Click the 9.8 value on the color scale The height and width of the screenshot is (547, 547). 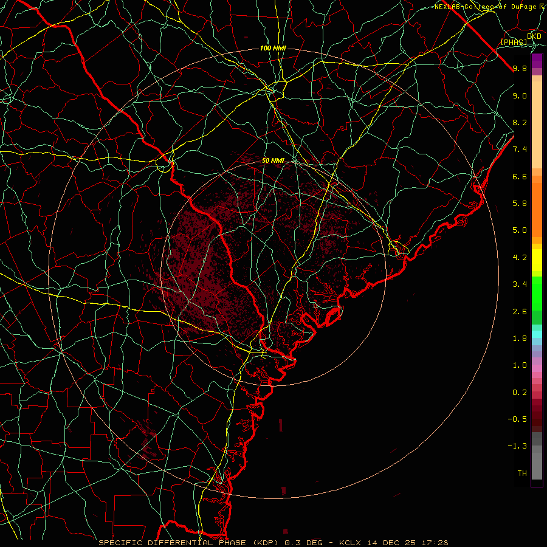[520, 68]
